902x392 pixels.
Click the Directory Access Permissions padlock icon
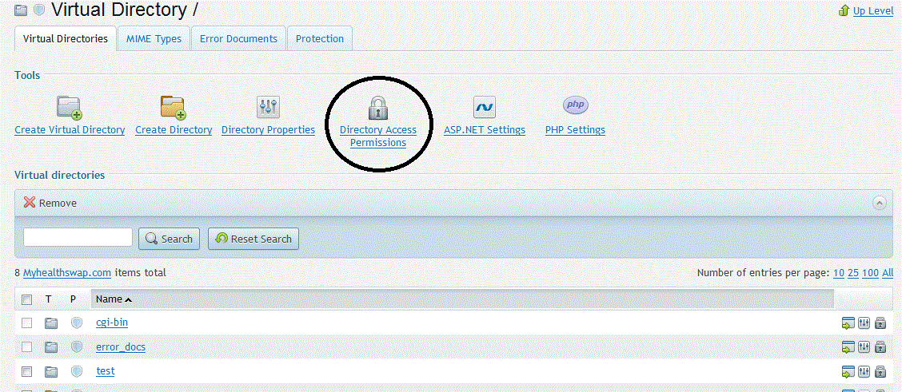(x=377, y=107)
